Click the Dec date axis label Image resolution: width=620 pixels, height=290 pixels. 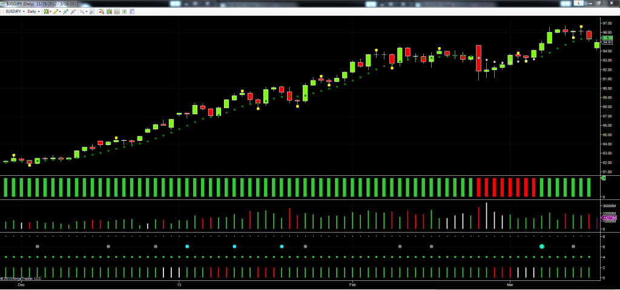coord(21,284)
